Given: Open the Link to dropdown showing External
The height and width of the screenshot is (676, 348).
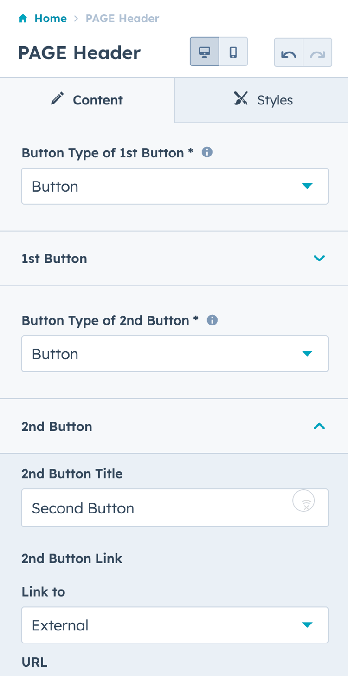Looking at the screenshot, I should tap(175, 625).
